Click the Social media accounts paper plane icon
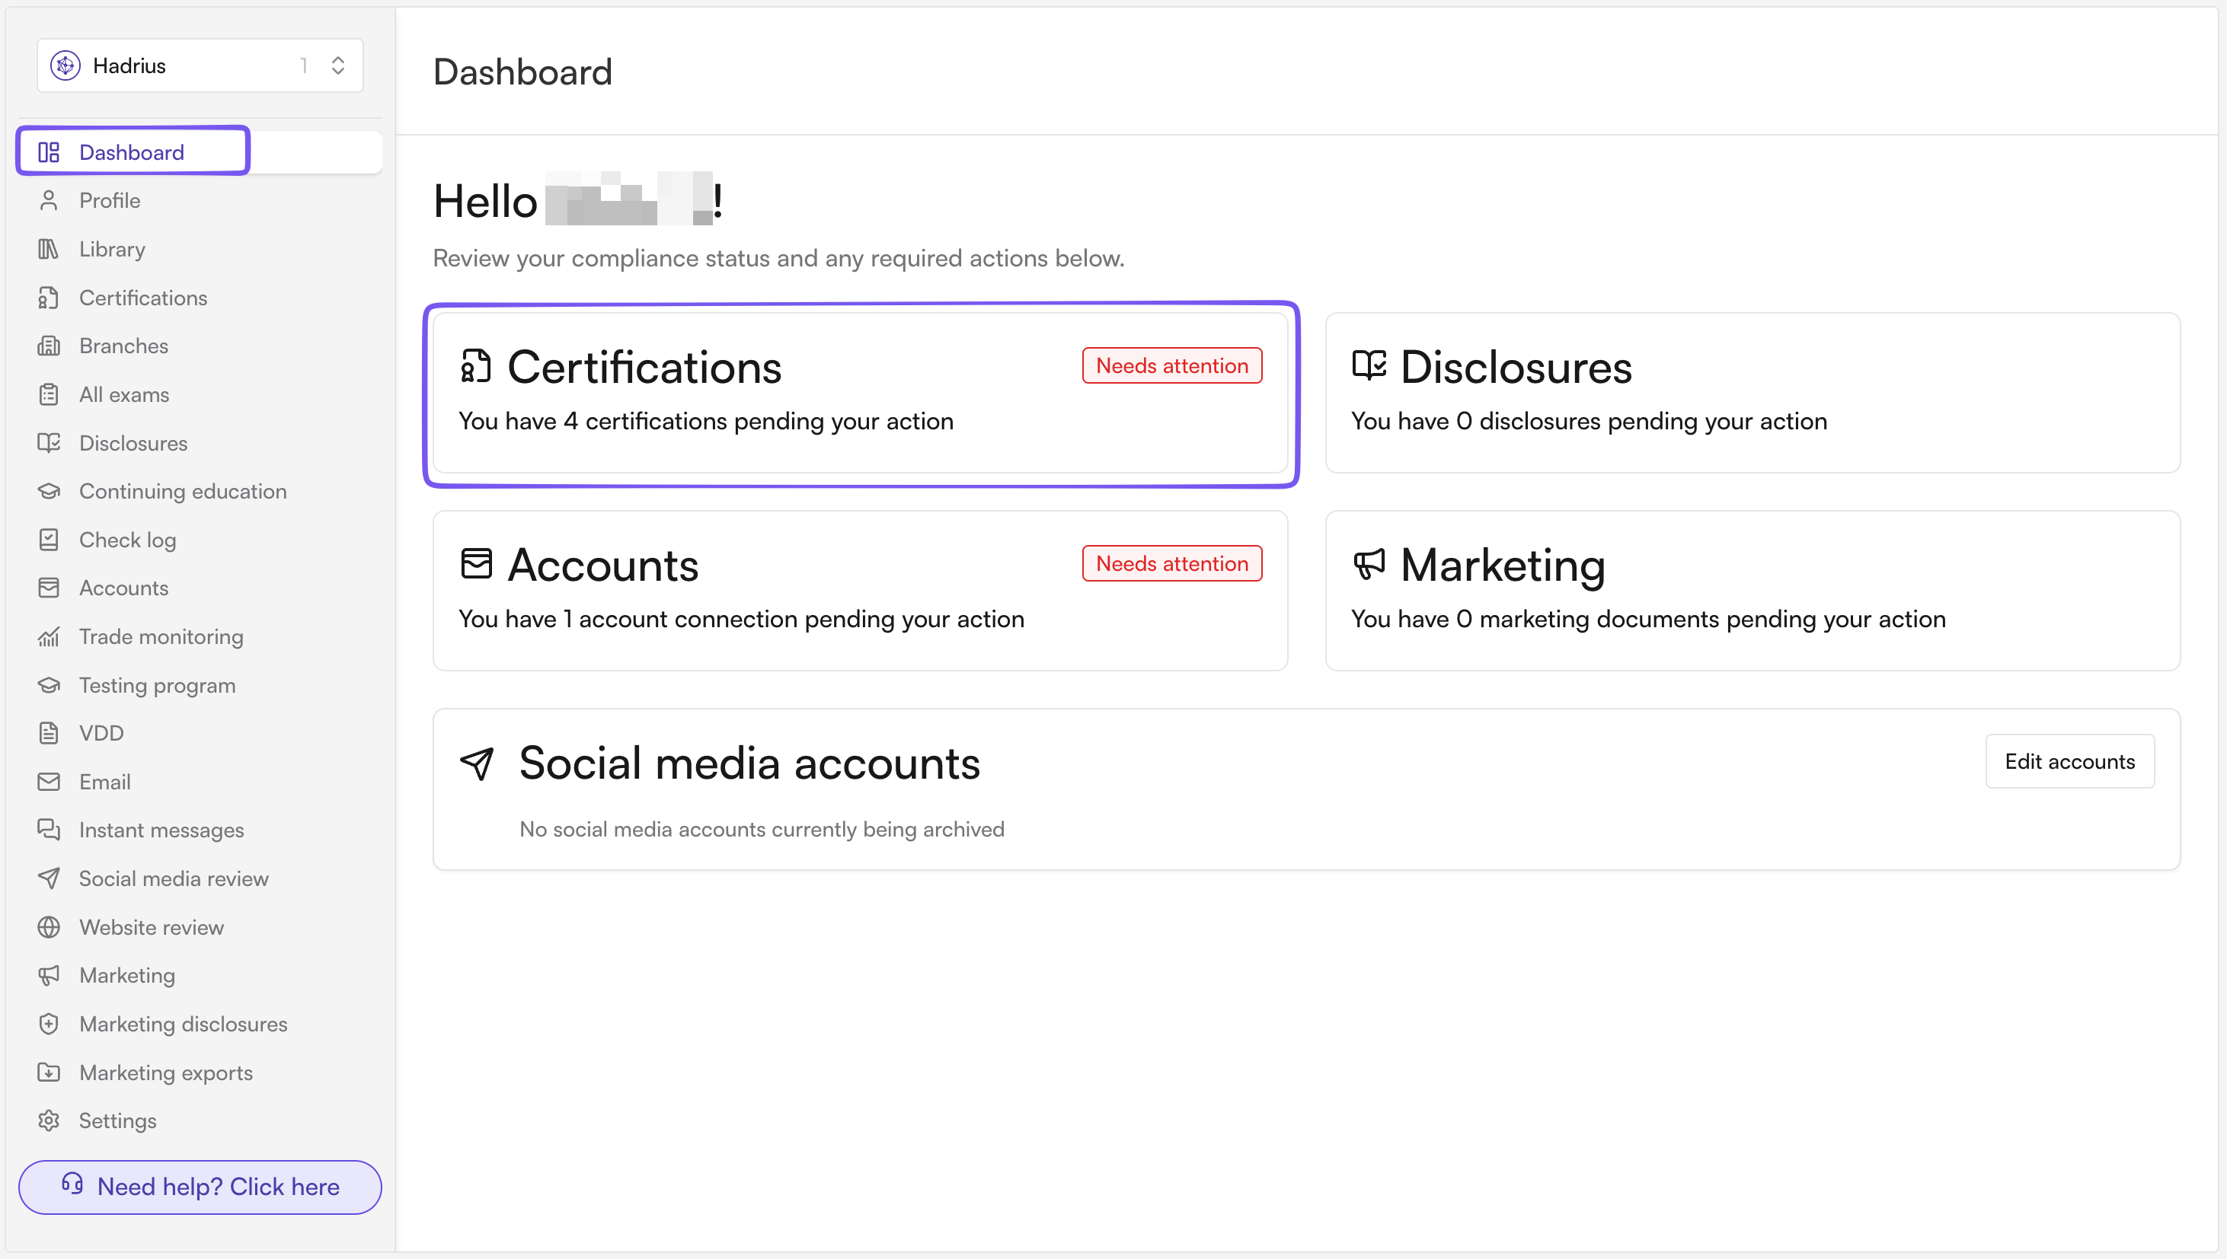This screenshot has width=2227, height=1259. 477,763
